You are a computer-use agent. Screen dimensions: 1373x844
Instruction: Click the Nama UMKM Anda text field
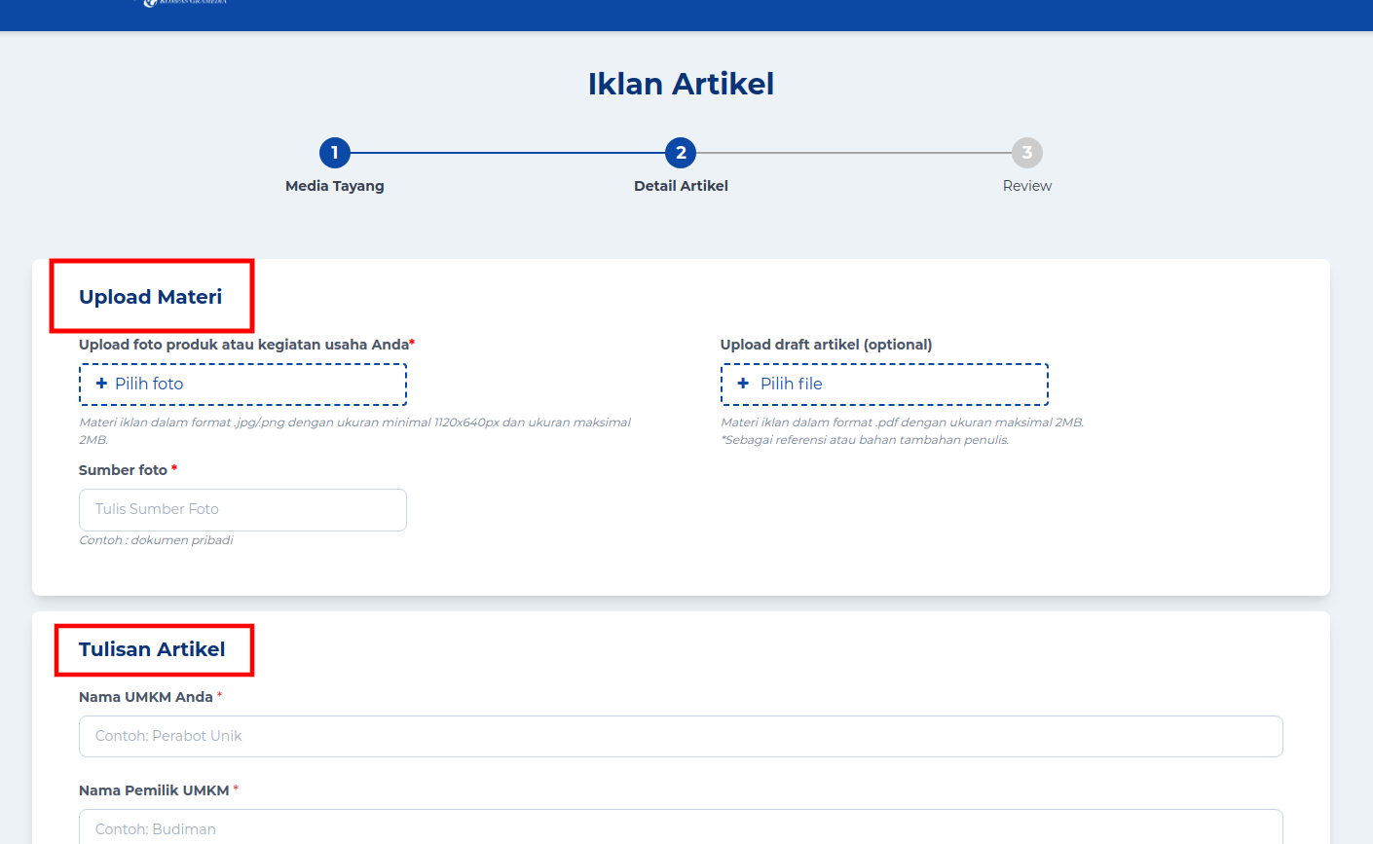coord(681,737)
